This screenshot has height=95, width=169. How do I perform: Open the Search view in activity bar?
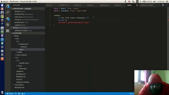[8, 12]
